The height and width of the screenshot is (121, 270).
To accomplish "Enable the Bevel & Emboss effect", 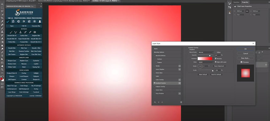I will (x=155, y=56).
